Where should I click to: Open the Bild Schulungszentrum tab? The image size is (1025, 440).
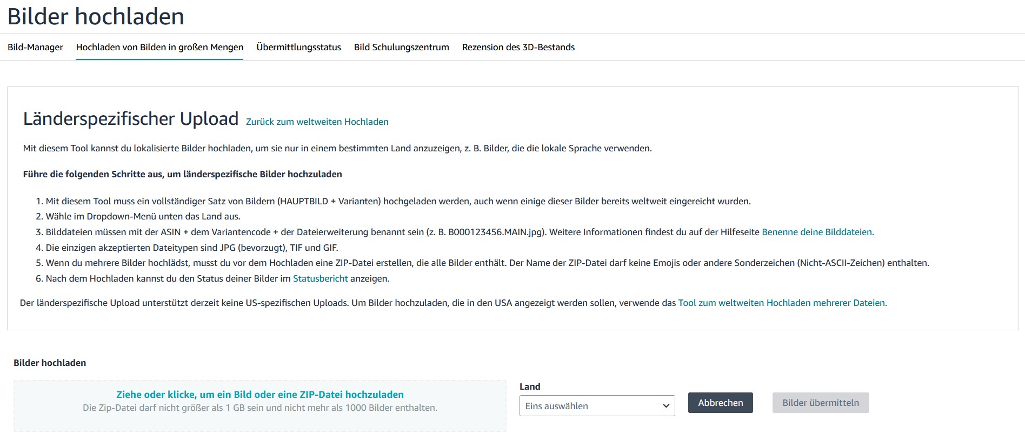coord(401,47)
